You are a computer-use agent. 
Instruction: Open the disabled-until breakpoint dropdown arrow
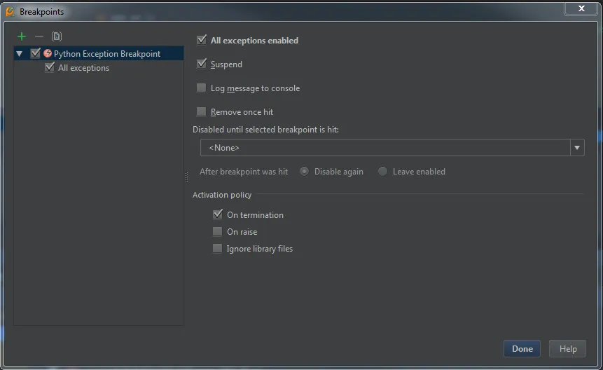click(x=577, y=148)
